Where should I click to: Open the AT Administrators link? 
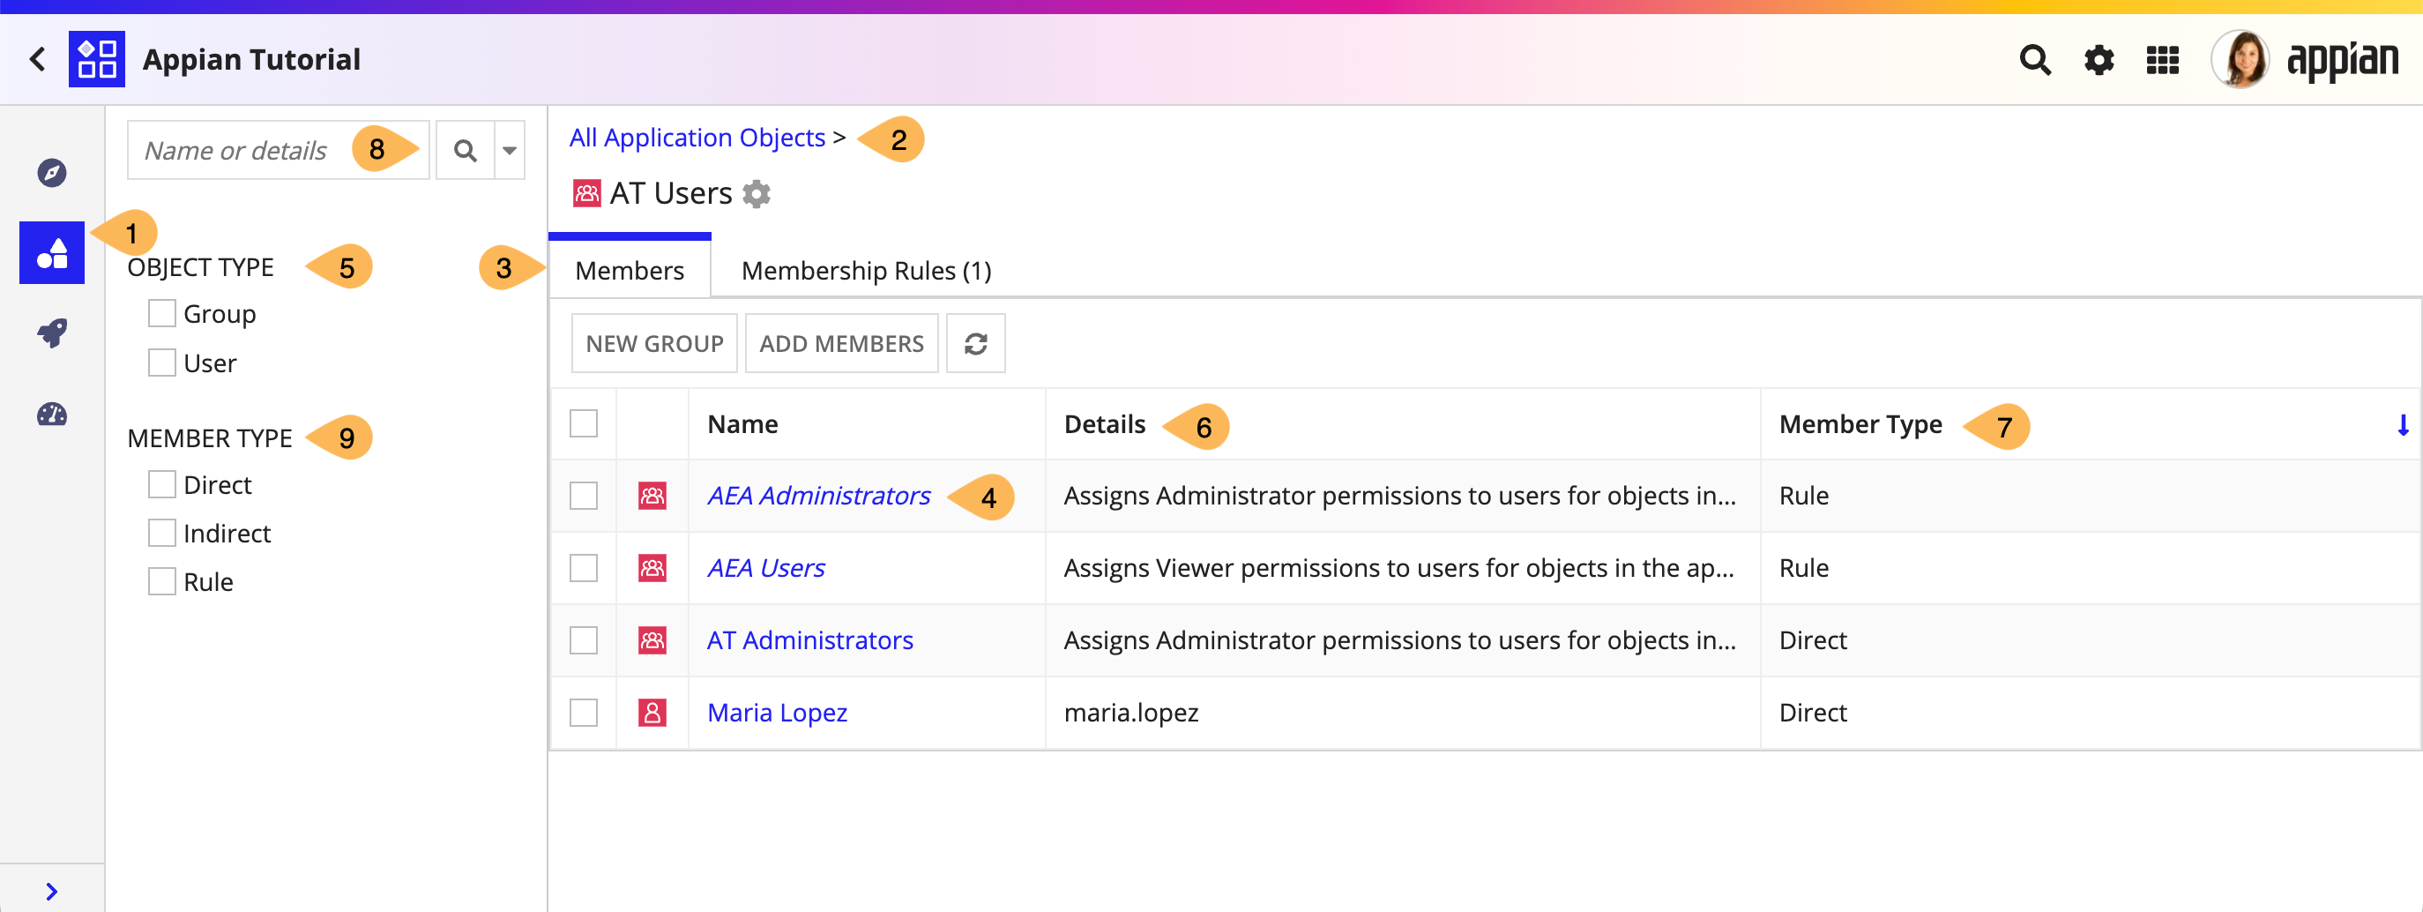coord(809,640)
